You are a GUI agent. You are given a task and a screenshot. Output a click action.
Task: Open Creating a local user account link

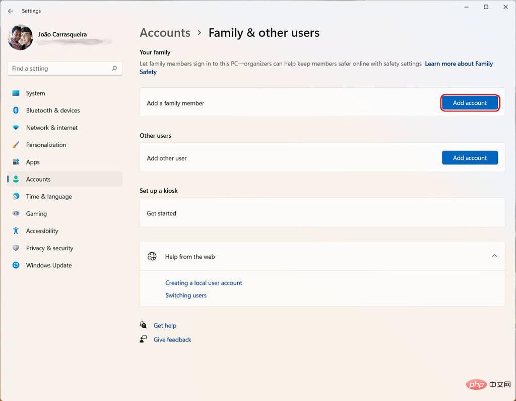[204, 283]
